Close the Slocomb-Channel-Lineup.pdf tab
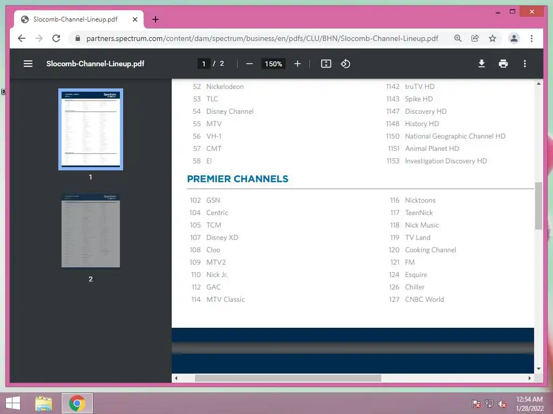This screenshot has width=553, height=414. [x=134, y=19]
